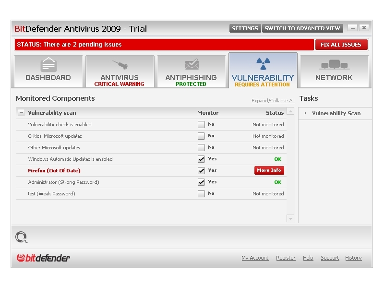Click the magnifier icon in bottom bar

tap(21, 237)
